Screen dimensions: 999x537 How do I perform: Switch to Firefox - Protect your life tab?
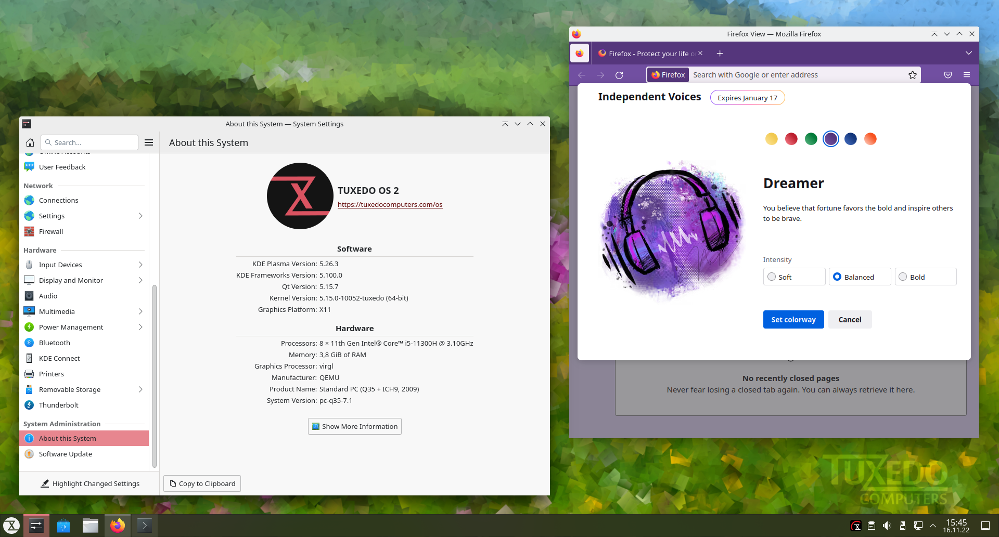[x=649, y=54]
